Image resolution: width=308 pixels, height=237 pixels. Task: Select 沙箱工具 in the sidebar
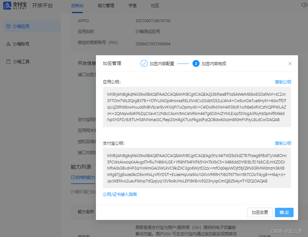click(32, 62)
